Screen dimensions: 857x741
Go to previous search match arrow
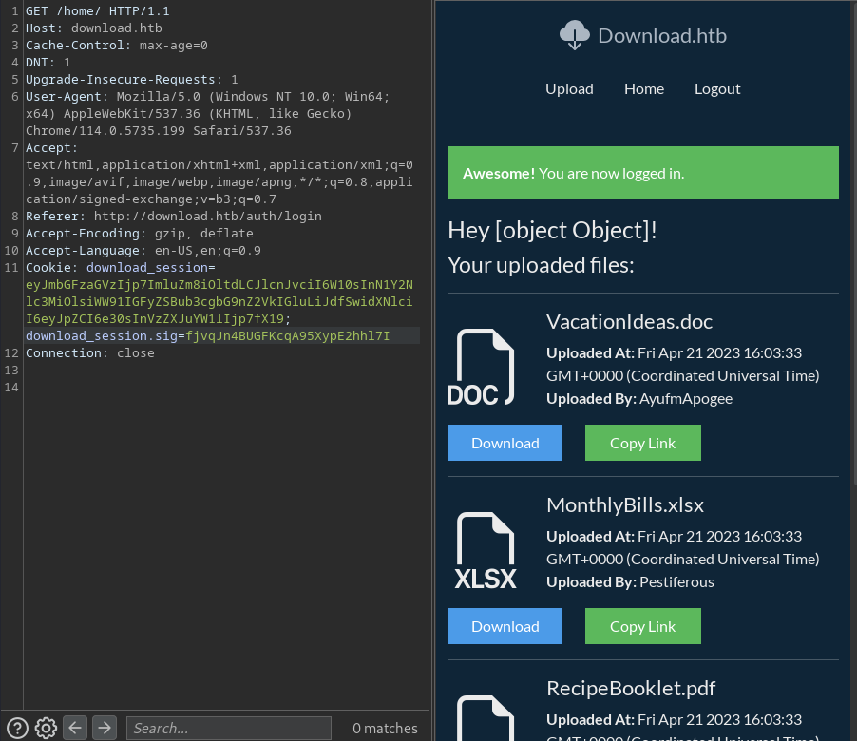(x=75, y=728)
